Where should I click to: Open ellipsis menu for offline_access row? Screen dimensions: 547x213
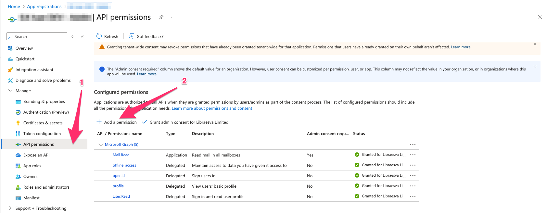413,165
